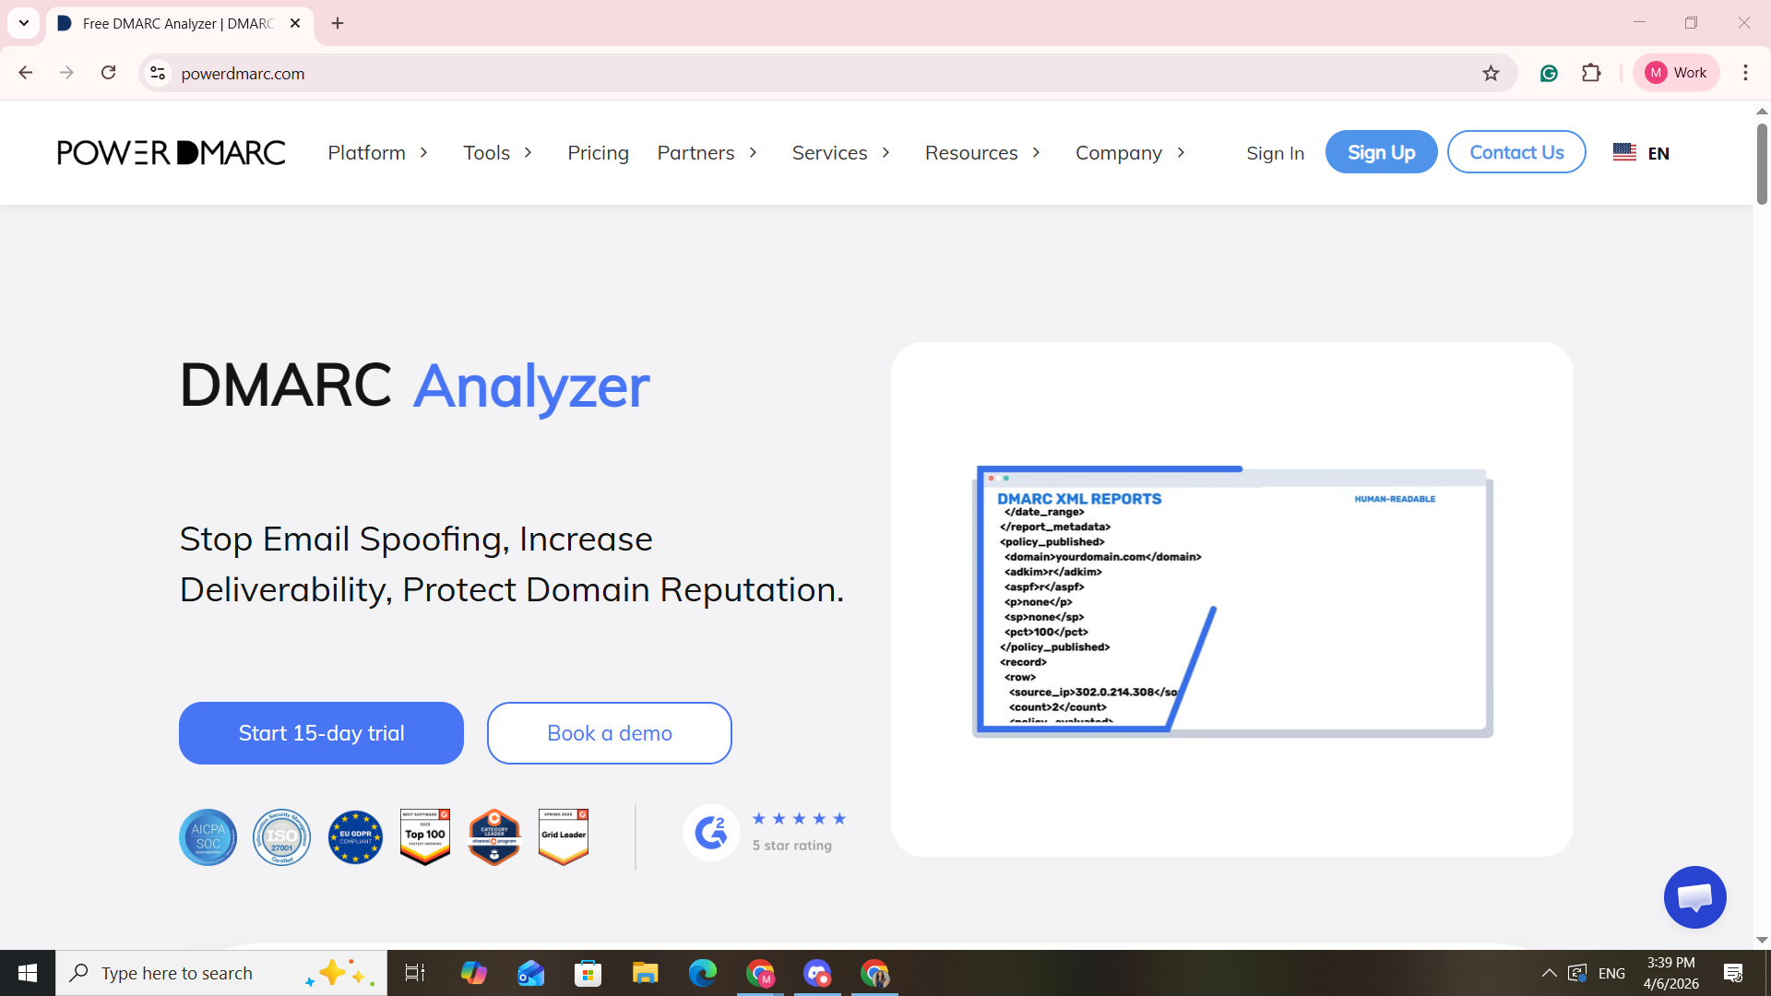
Task: Open the live chat bubble icon
Action: tap(1694, 897)
